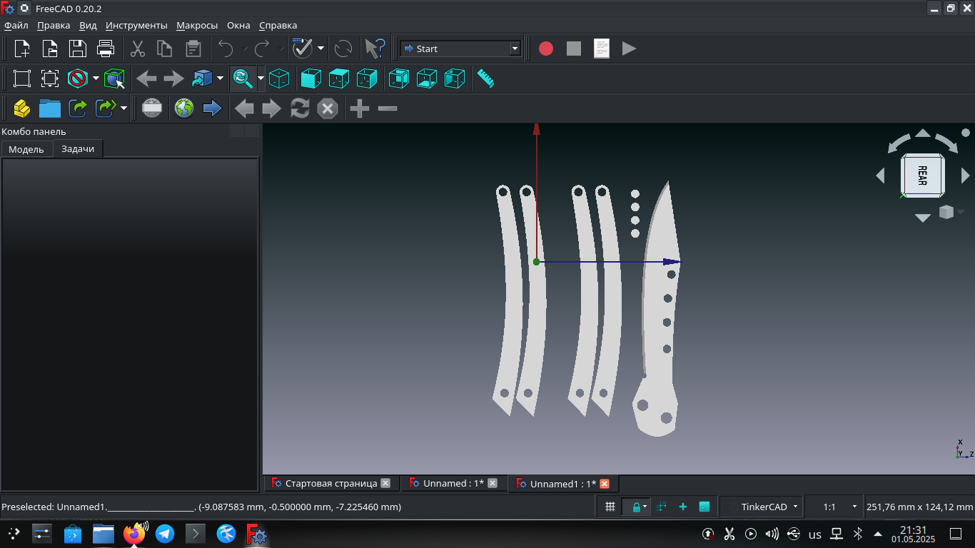Click the Fit all content view icon
Screen dimensions: 975x548
tap(22, 78)
